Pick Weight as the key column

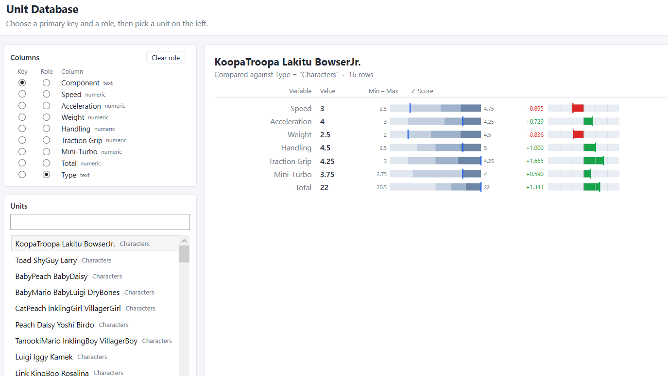point(22,117)
